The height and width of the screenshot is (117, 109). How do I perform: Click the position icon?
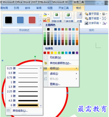(x=79, y=15)
